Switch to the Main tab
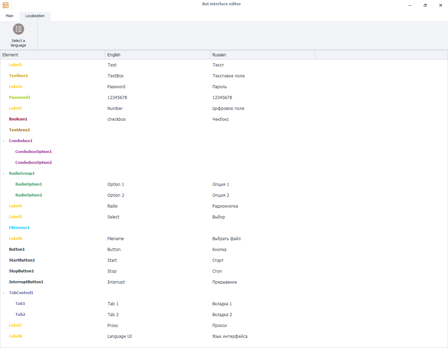The width and height of the screenshot is (448, 348). (x=9, y=16)
